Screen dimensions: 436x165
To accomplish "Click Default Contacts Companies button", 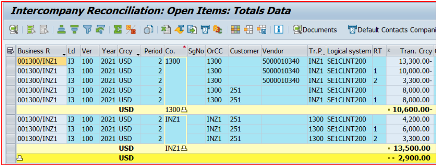I will [392, 30].
